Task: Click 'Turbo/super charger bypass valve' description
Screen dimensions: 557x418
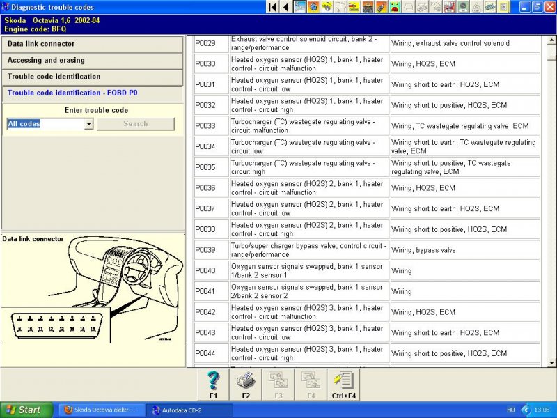Action: 309,250
